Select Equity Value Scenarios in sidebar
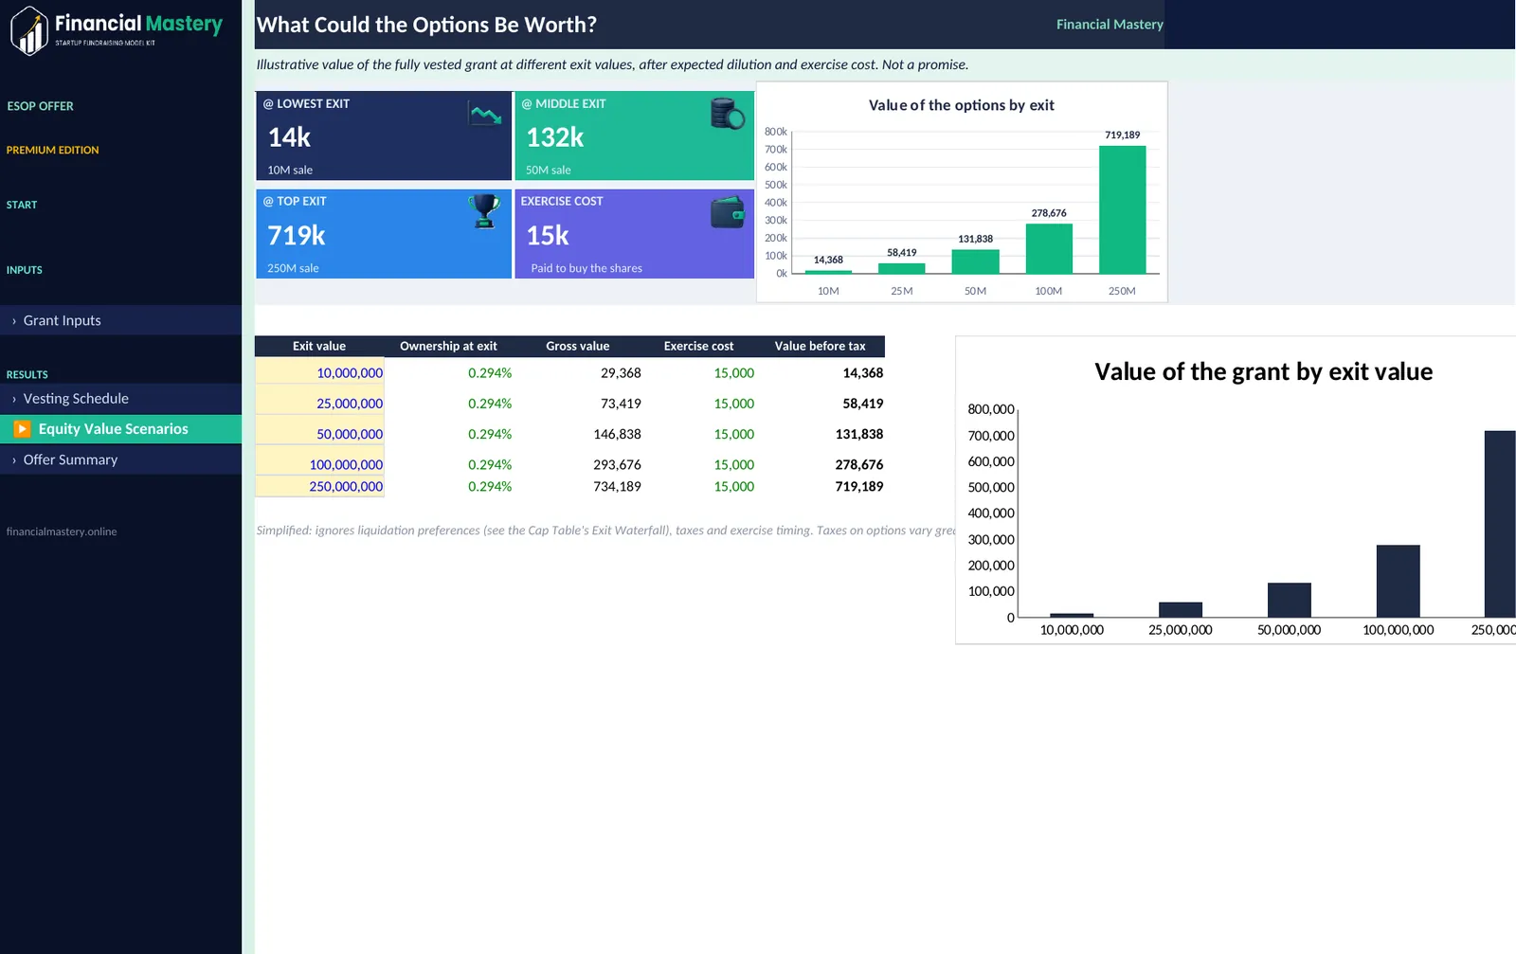This screenshot has width=1516, height=954. coord(120,429)
